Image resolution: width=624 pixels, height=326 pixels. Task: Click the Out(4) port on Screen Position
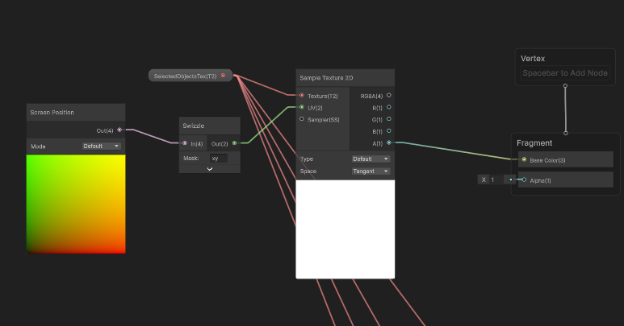pos(119,130)
